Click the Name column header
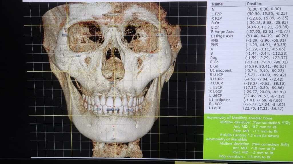This screenshot has height=164, width=293. (x=217, y=4)
